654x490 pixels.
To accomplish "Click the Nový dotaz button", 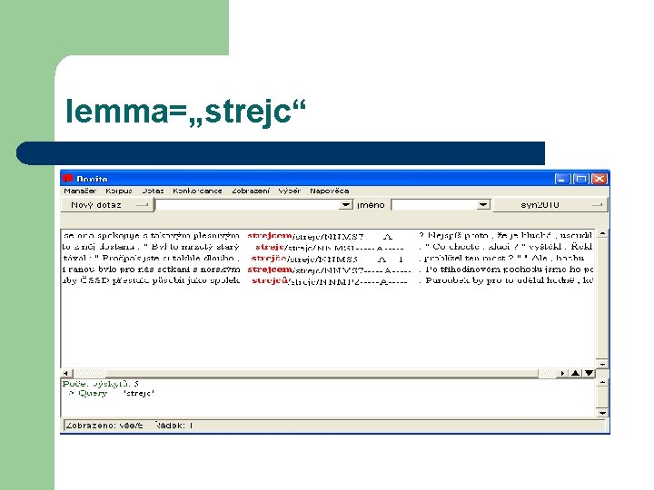I will (106, 205).
